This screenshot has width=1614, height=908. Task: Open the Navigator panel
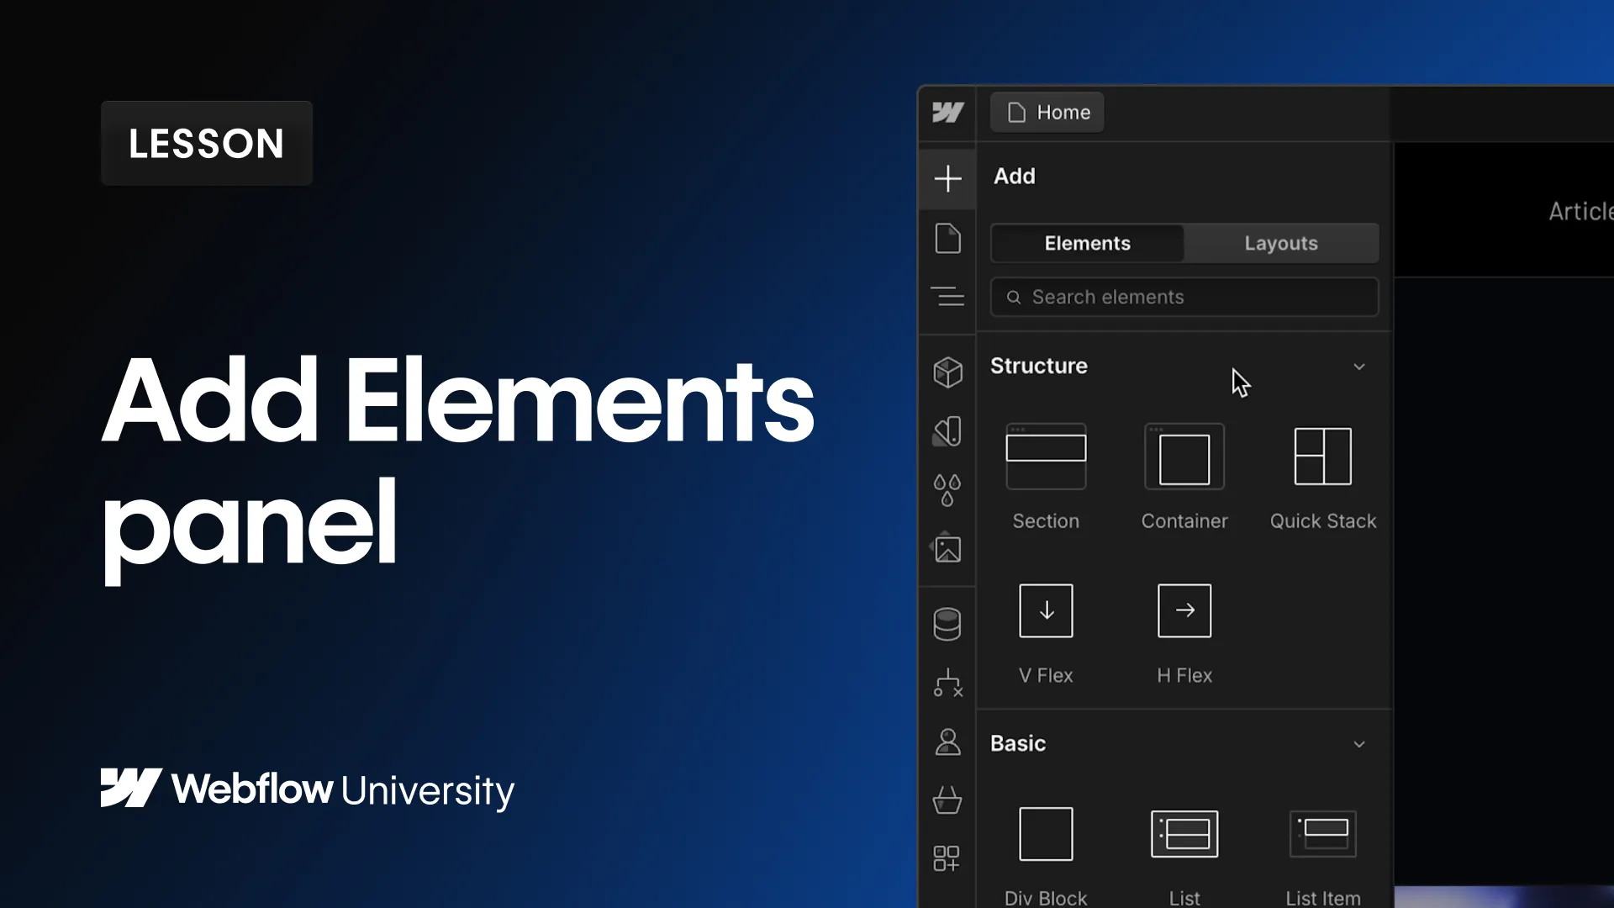pyautogui.click(x=947, y=296)
